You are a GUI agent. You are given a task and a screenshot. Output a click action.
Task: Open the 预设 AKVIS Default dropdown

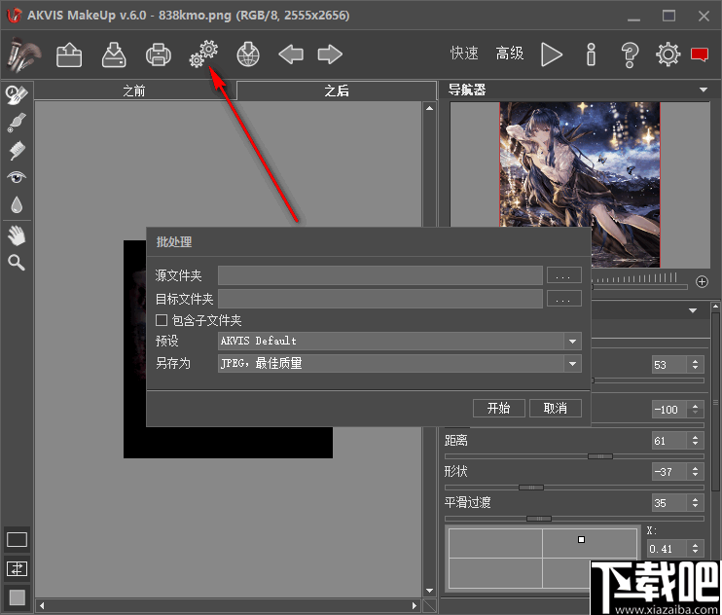tap(399, 342)
